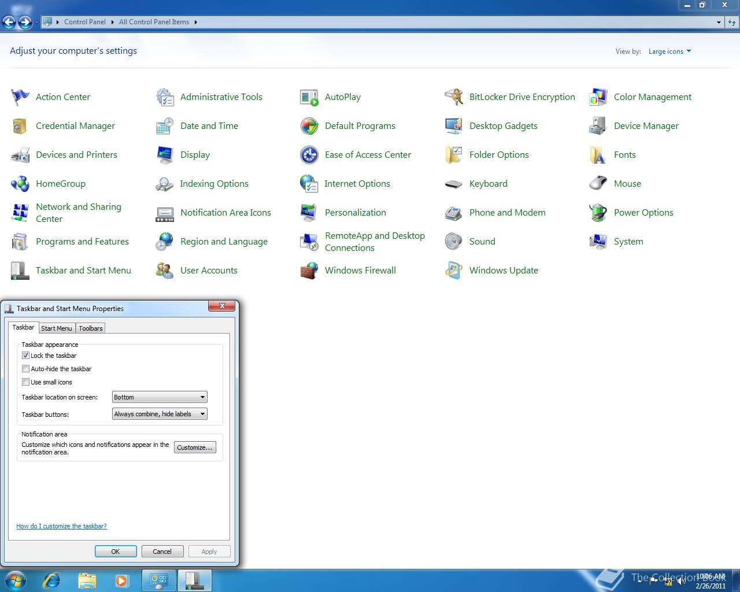Select the Taskbar tab

point(23,327)
